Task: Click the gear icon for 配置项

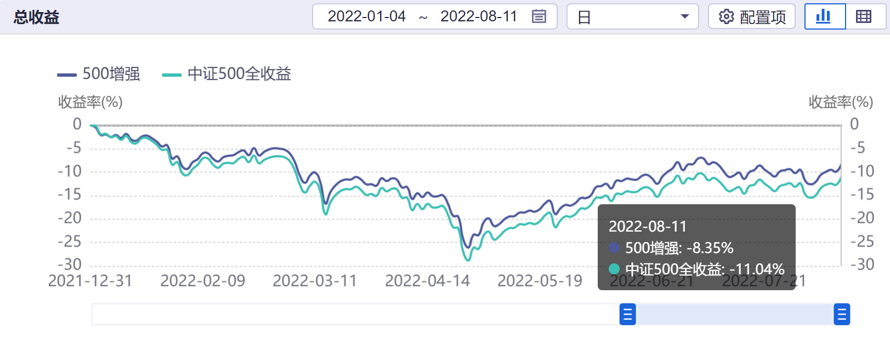Action: point(726,16)
